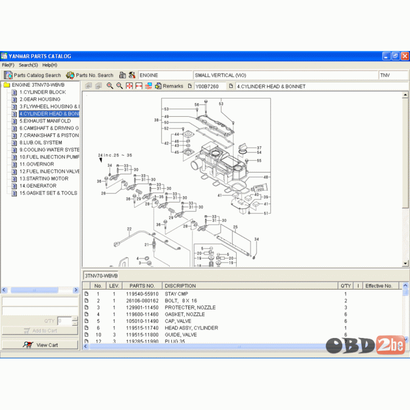This screenshot has width=410, height=410.
Task: Select 13.STARTING MOTOR in tree
Action: tap(44, 179)
